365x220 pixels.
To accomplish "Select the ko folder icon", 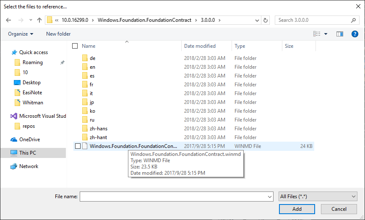I will click(85, 111).
